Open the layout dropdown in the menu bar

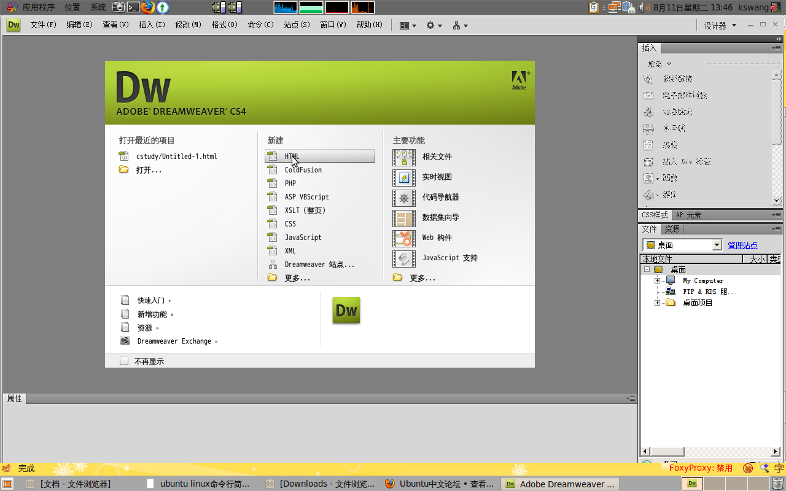tap(408, 26)
